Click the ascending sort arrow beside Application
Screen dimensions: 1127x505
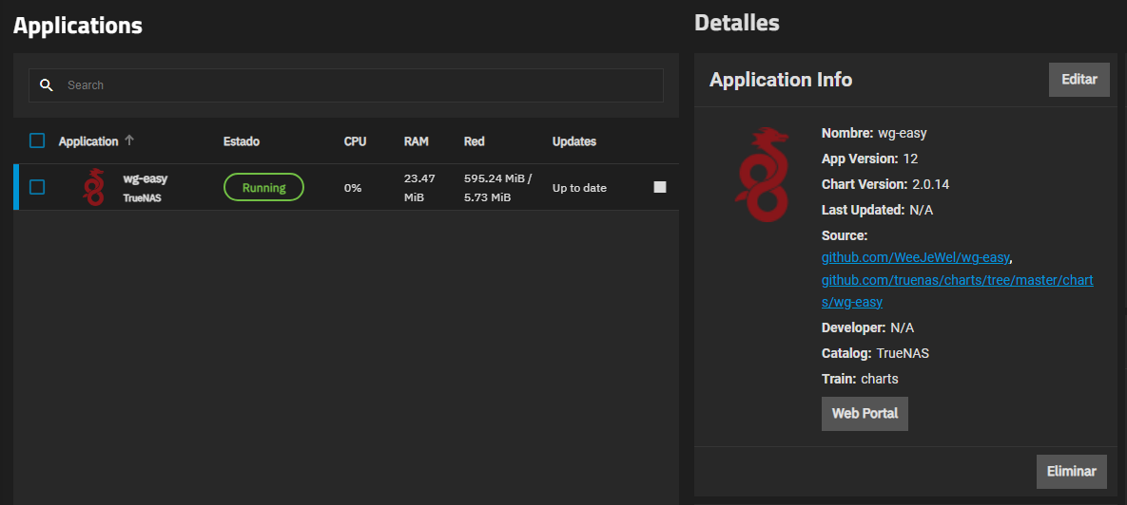click(x=129, y=140)
